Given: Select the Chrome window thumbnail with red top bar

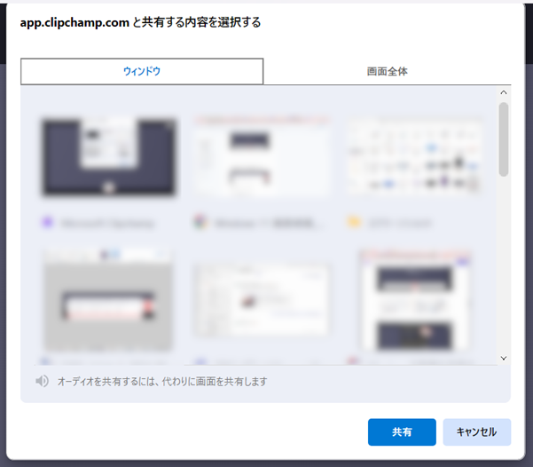Looking at the screenshot, I should click(262, 157).
